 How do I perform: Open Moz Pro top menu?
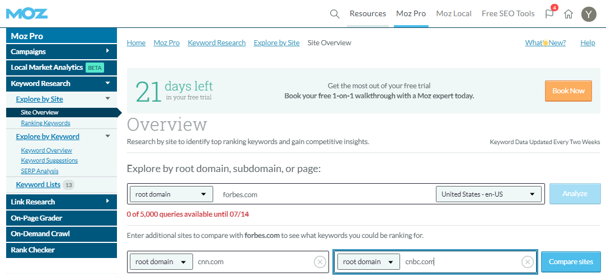pos(411,13)
